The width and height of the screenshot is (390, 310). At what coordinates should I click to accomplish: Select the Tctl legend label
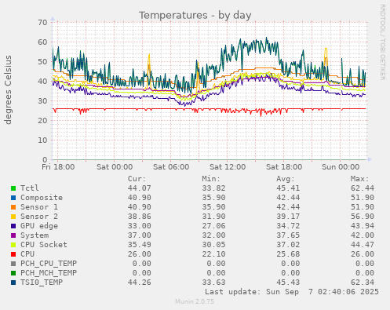[x=30, y=188]
